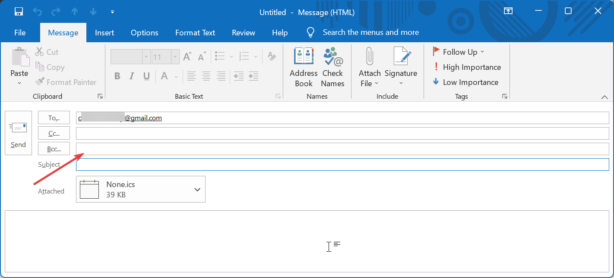Click the Send button
Screen dimensions: 614x278
18,134
